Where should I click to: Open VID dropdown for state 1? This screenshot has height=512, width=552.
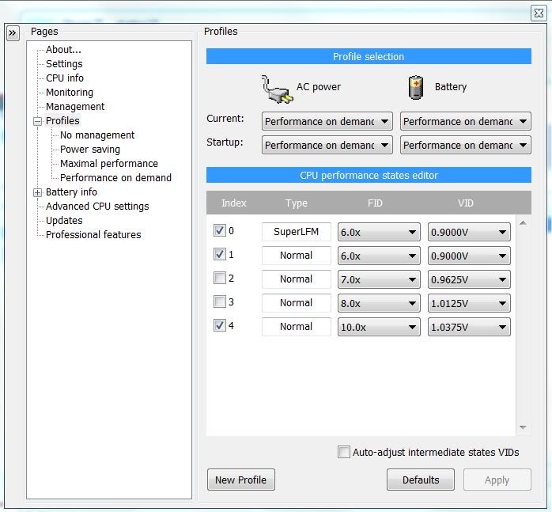click(469, 256)
